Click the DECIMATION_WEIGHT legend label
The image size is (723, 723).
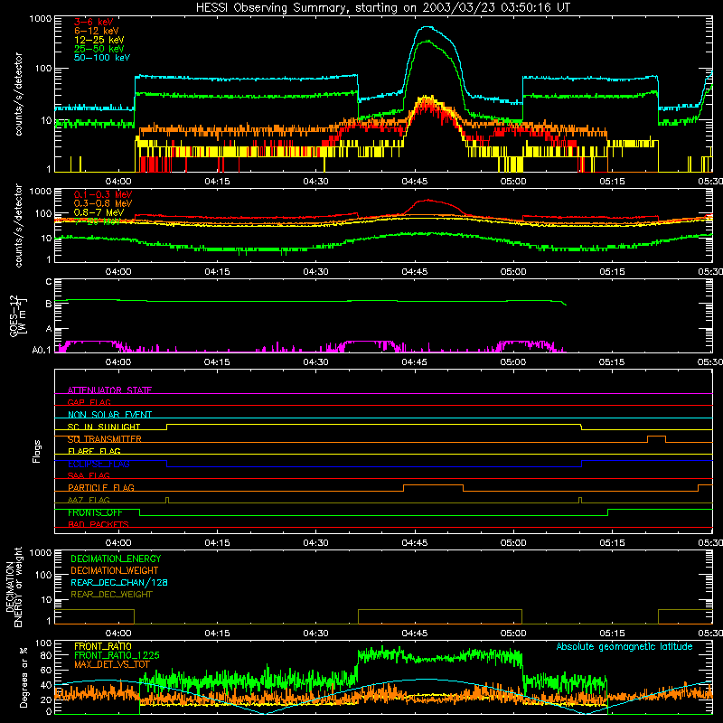[115, 570]
